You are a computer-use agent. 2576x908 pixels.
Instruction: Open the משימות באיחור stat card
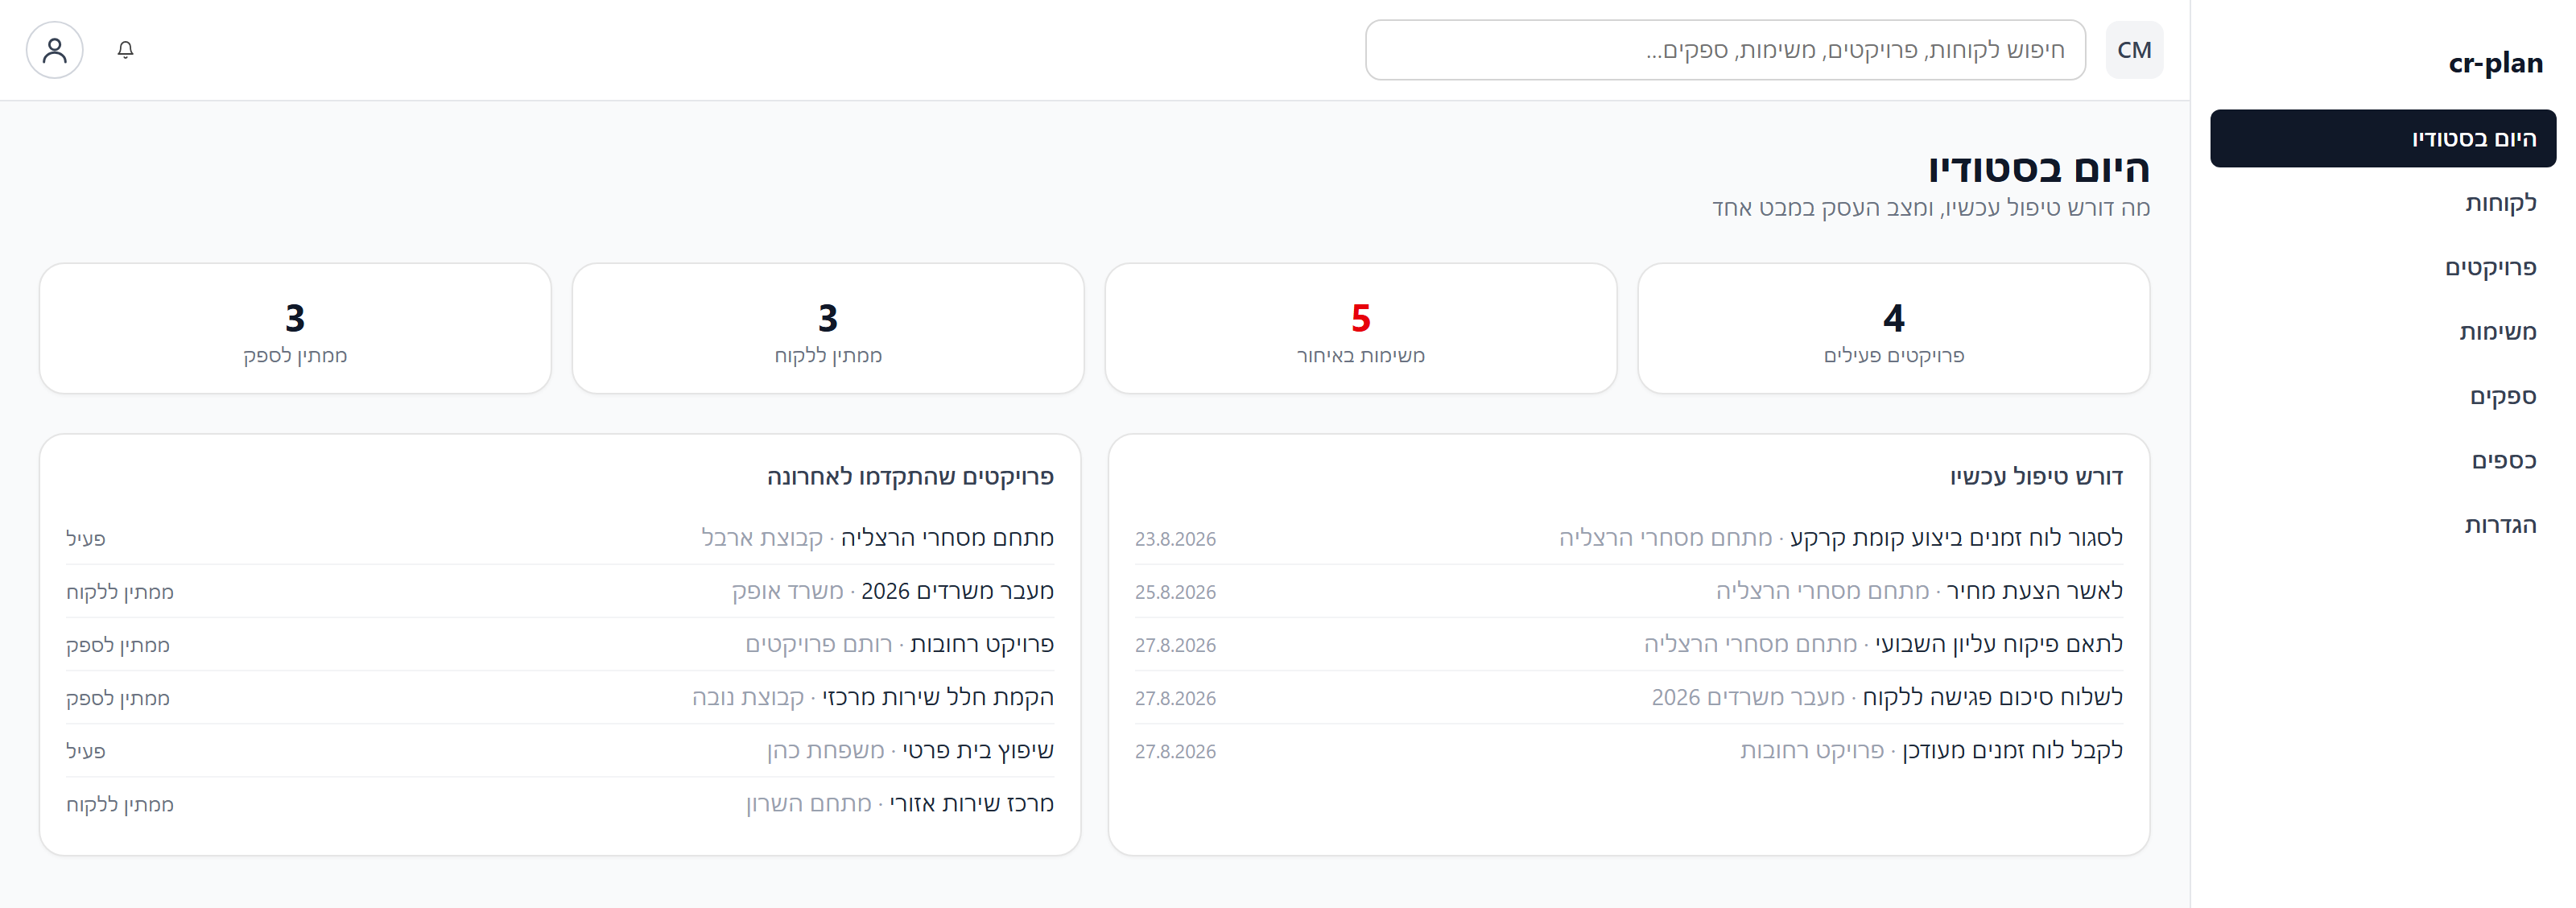point(1361,329)
